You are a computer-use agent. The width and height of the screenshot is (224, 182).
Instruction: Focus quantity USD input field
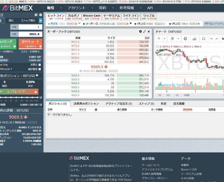point(30,27)
